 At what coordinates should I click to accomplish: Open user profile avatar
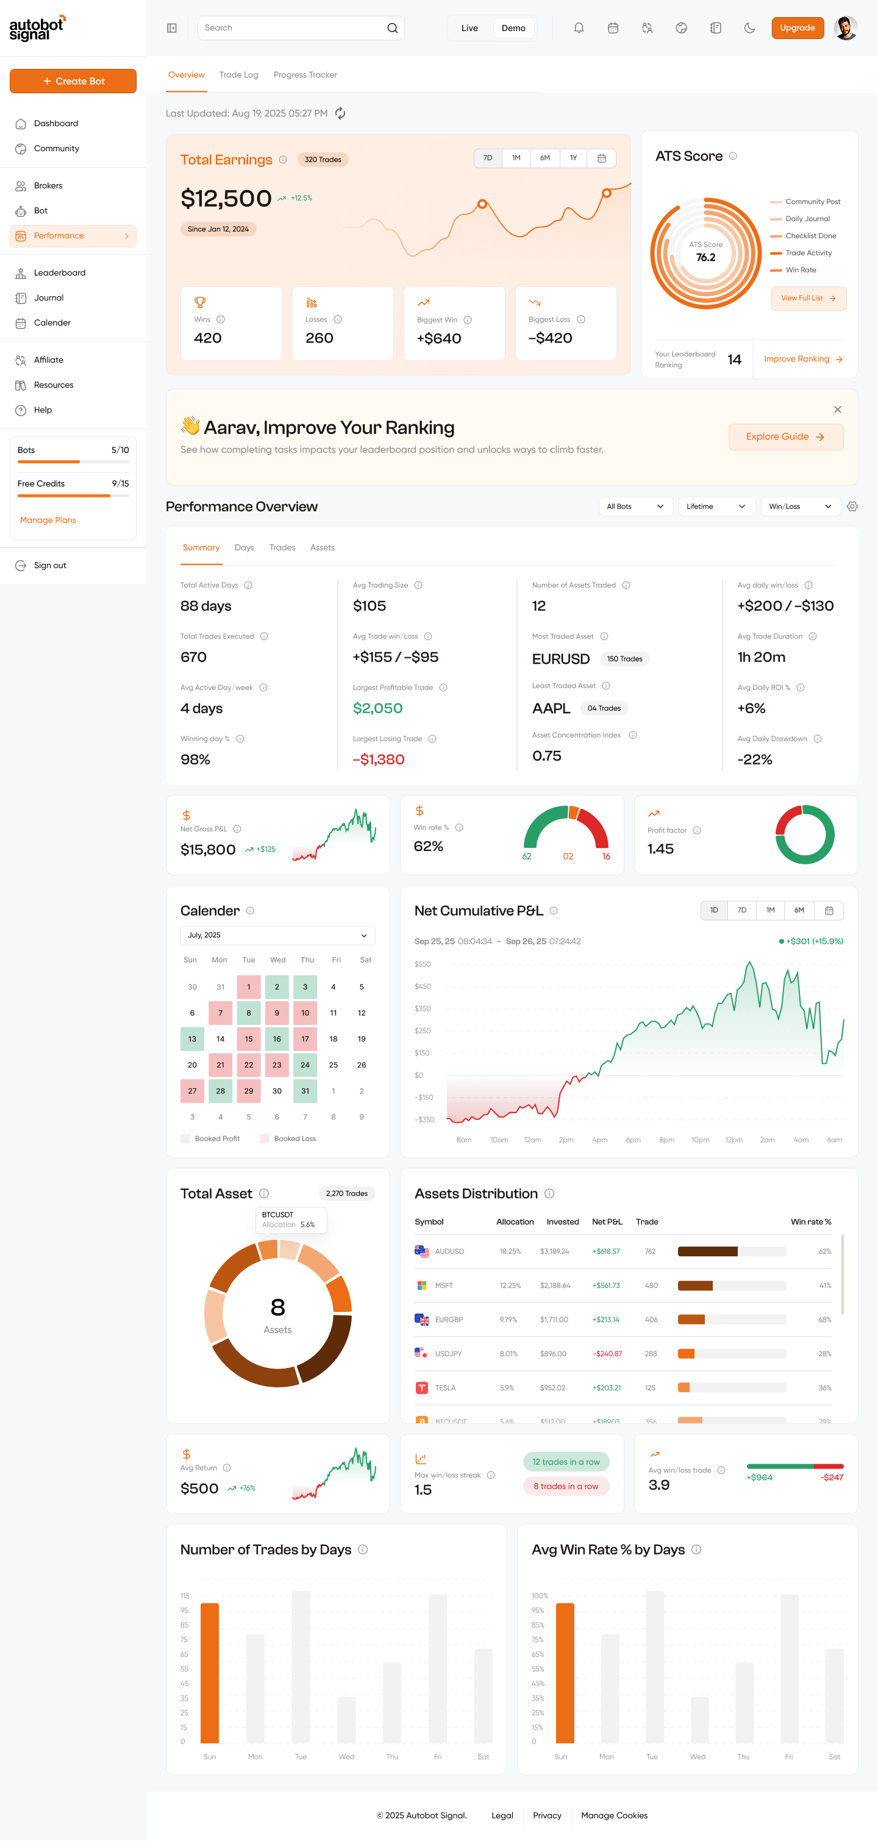tap(846, 28)
